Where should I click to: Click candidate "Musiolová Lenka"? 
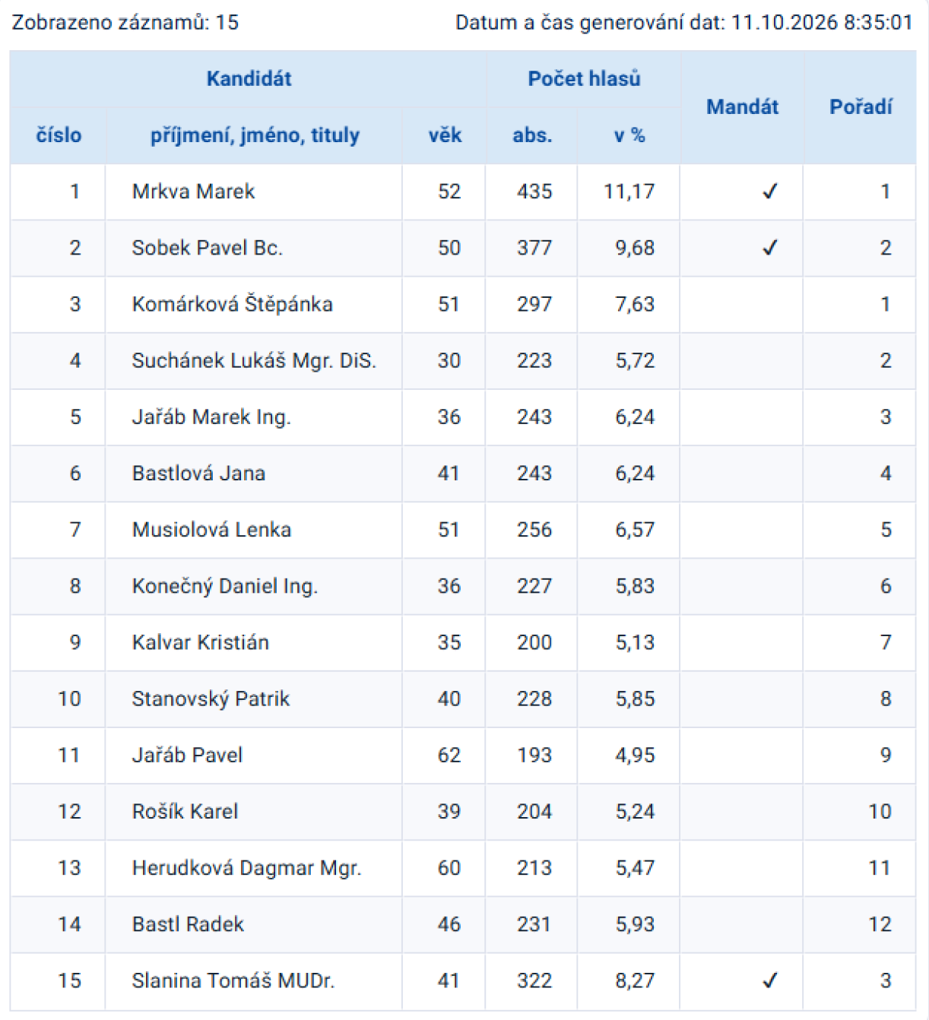211,529
